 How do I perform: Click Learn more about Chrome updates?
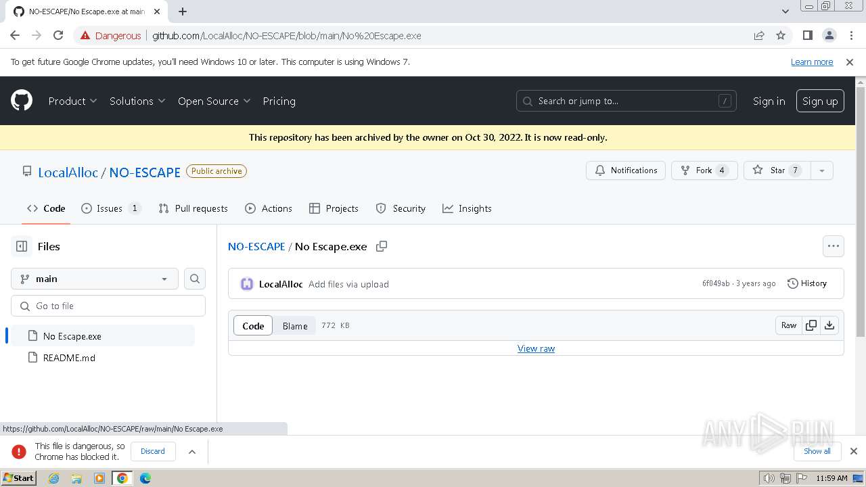click(x=812, y=62)
